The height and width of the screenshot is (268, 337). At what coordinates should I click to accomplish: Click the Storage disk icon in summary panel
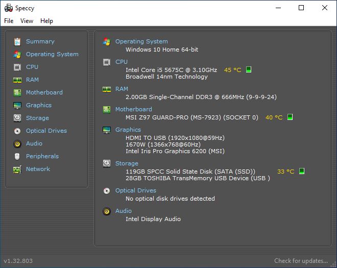click(107, 163)
